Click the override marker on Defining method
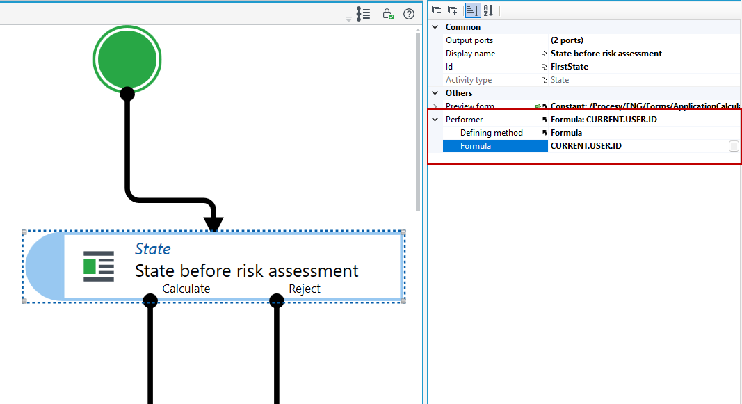The height and width of the screenshot is (404, 742). coord(545,133)
